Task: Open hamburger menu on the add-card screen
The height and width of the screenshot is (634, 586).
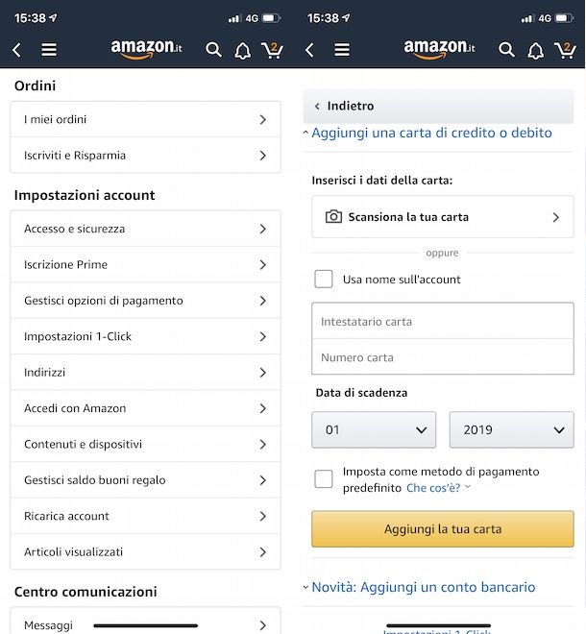Action: coord(342,50)
